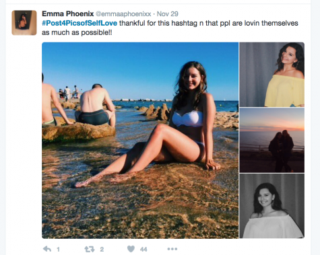Screen dimensions: 320x255
Task: Open Emma Phoenix's profile avatar
Action: (24, 23)
